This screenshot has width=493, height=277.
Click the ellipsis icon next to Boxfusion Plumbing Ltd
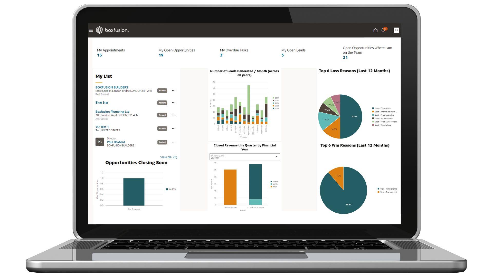coord(174,115)
